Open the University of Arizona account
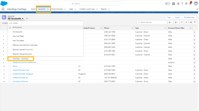The image size is (199, 111). coord(20,81)
